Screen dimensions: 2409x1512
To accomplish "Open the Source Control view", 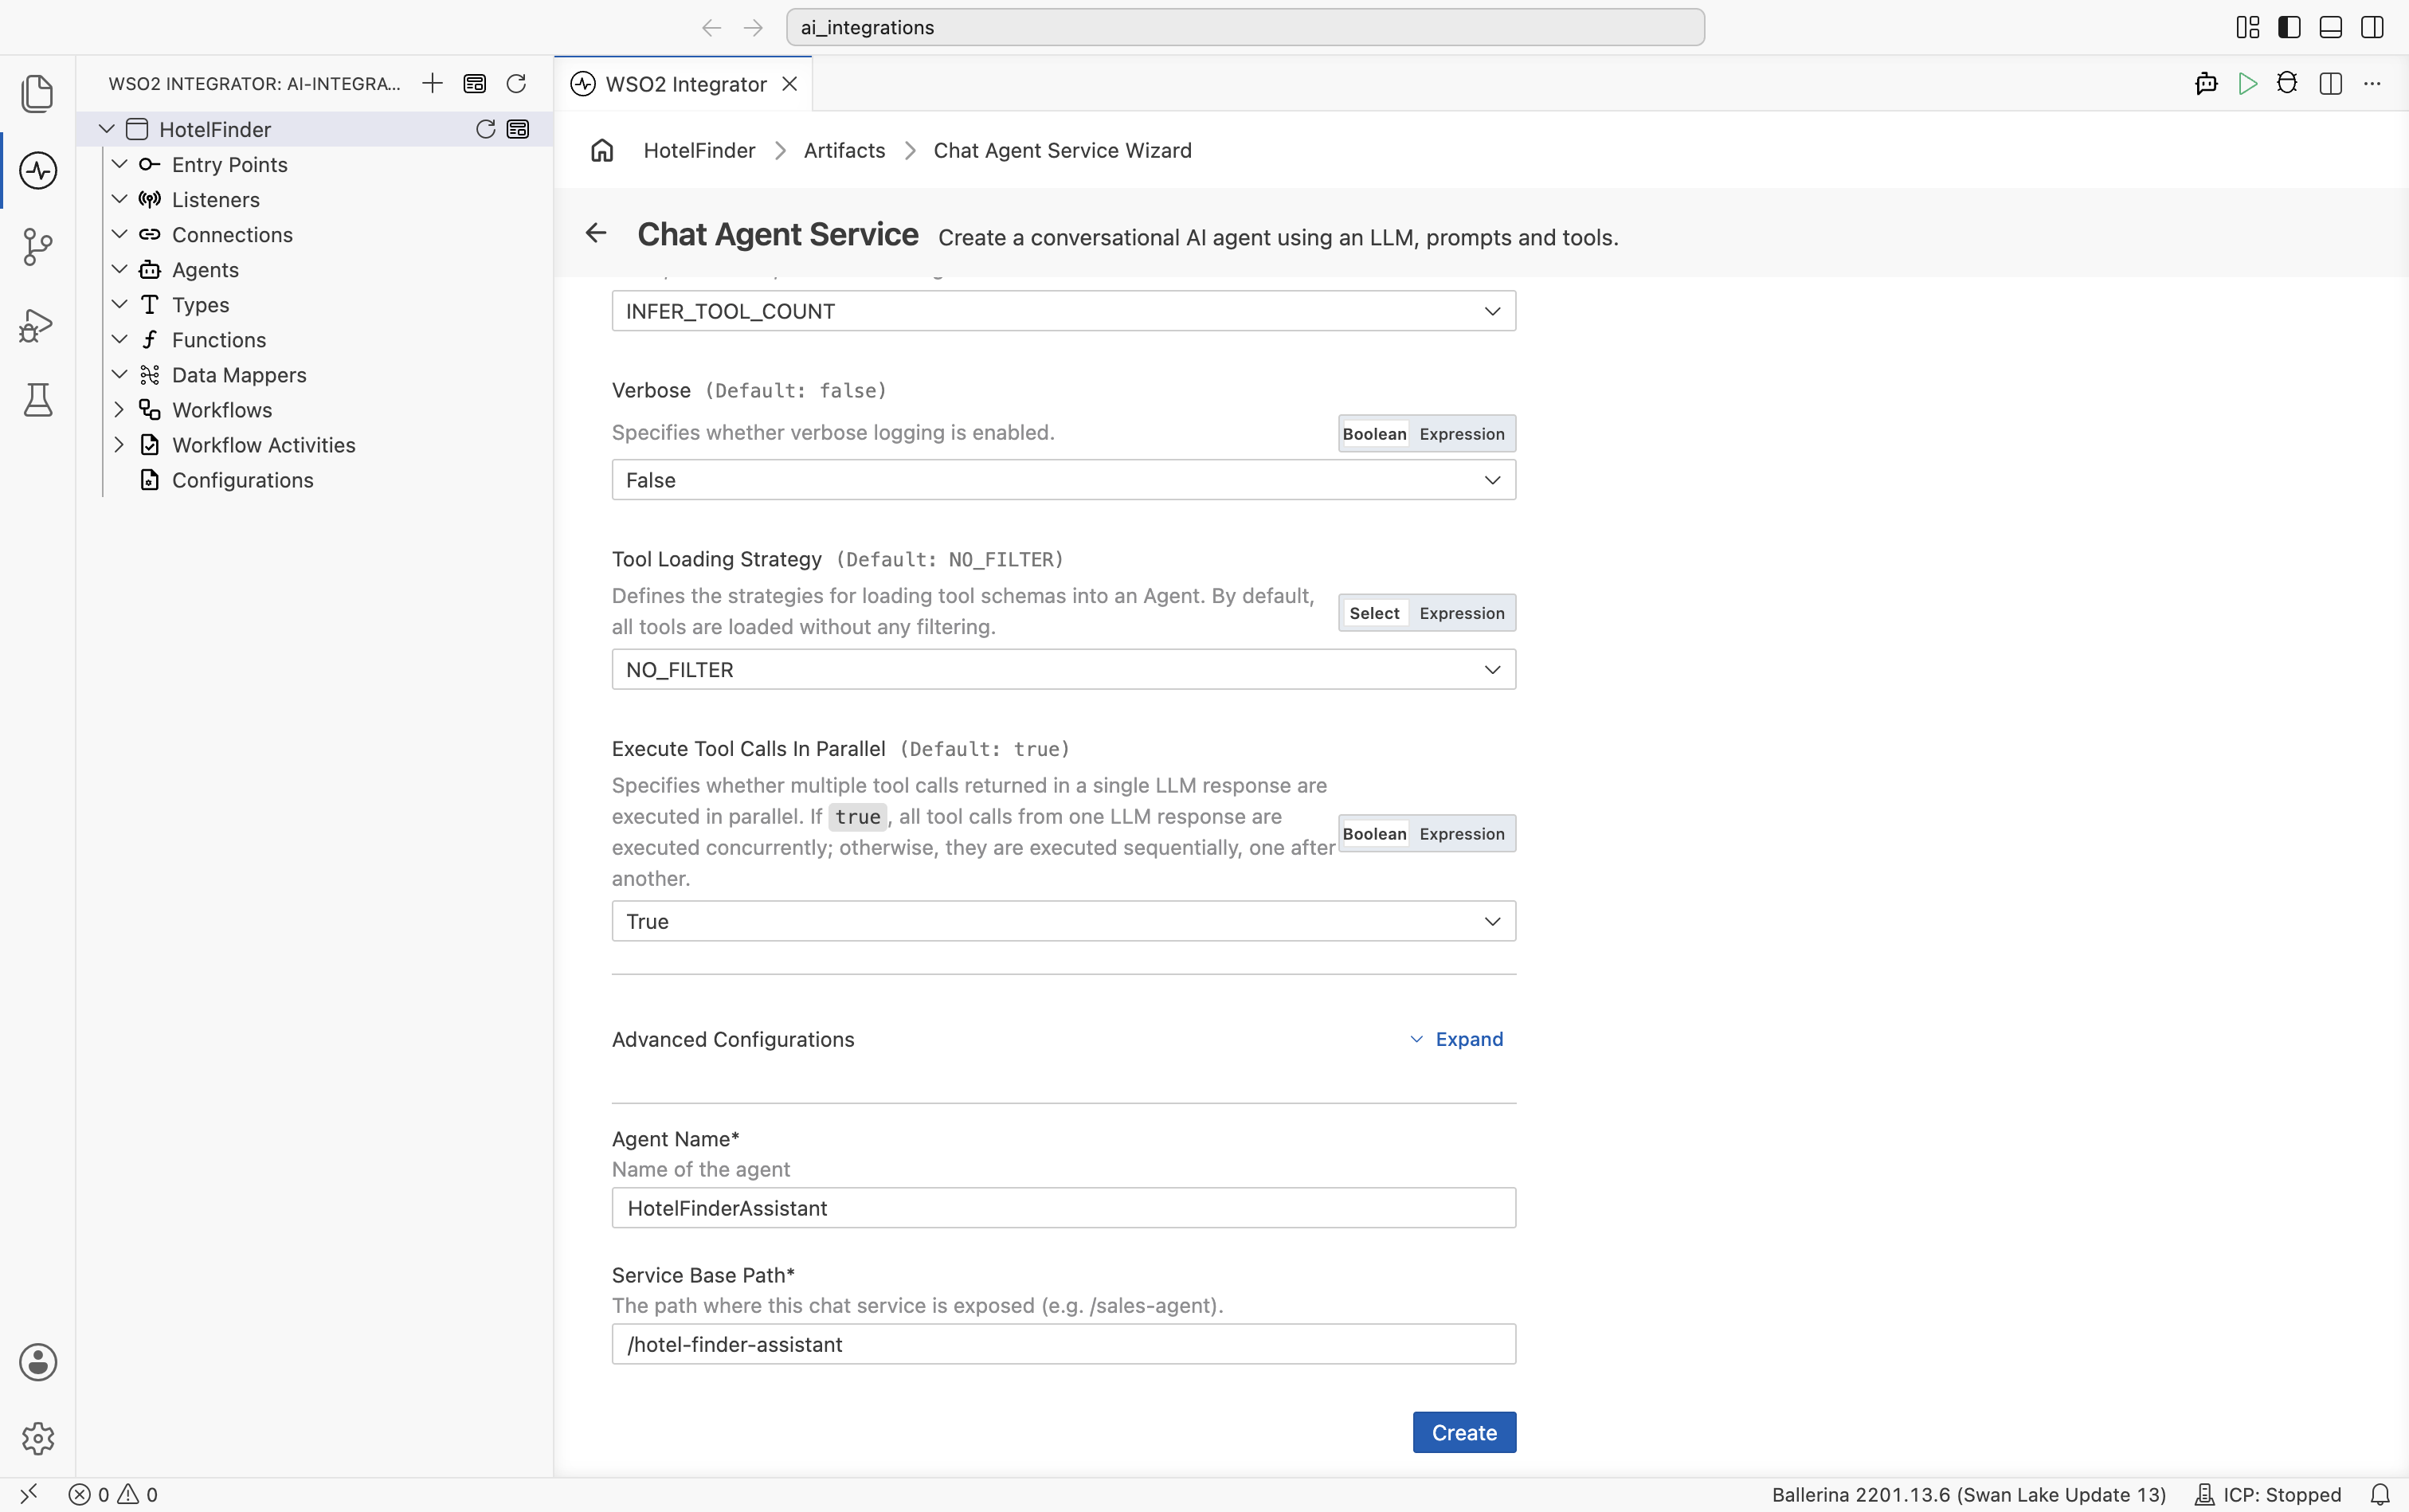I will tap(37, 246).
